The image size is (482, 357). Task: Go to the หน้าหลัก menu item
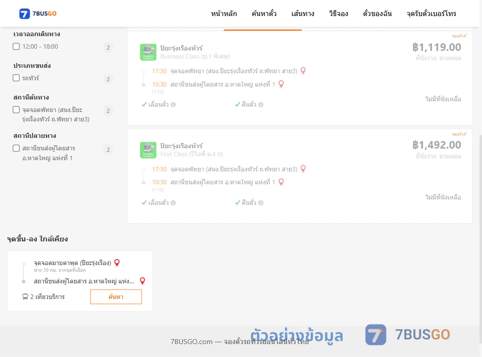224,13
